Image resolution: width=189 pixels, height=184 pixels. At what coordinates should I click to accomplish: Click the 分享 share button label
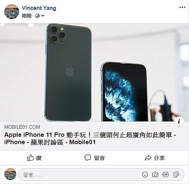click(x=159, y=158)
